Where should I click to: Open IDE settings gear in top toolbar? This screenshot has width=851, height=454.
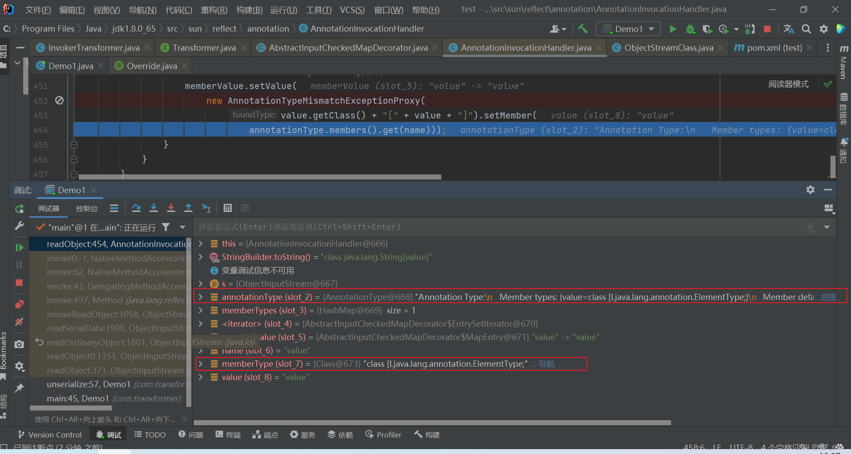click(x=823, y=29)
